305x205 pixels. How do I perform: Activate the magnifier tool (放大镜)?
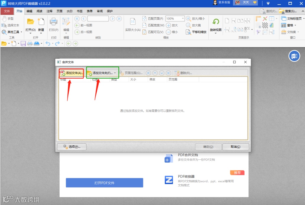(x=193, y=25)
